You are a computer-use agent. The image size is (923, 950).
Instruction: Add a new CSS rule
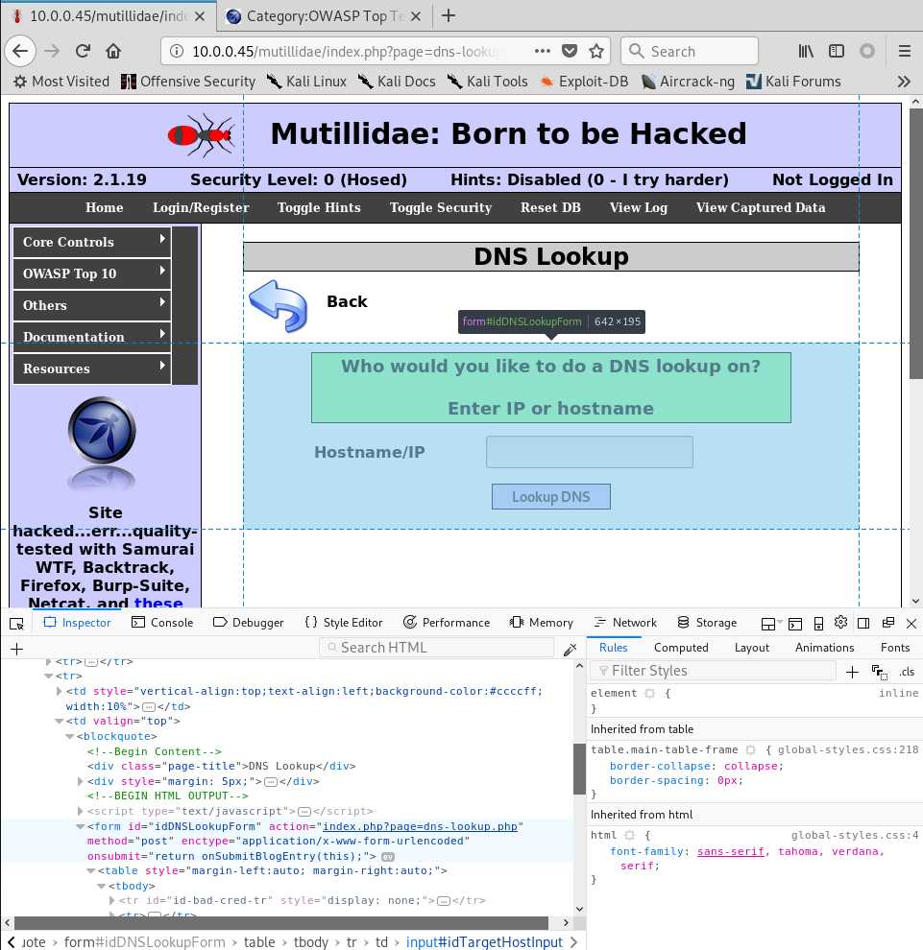click(x=852, y=672)
